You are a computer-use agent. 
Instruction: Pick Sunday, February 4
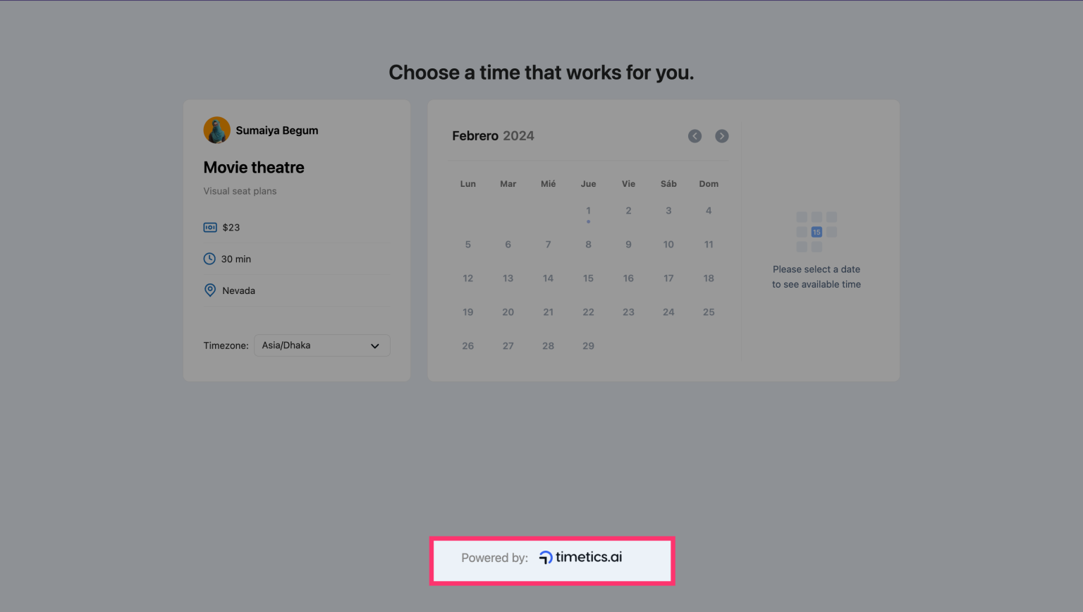pyautogui.click(x=709, y=210)
